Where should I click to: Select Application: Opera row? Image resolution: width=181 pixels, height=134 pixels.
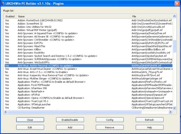click(89, 98)
